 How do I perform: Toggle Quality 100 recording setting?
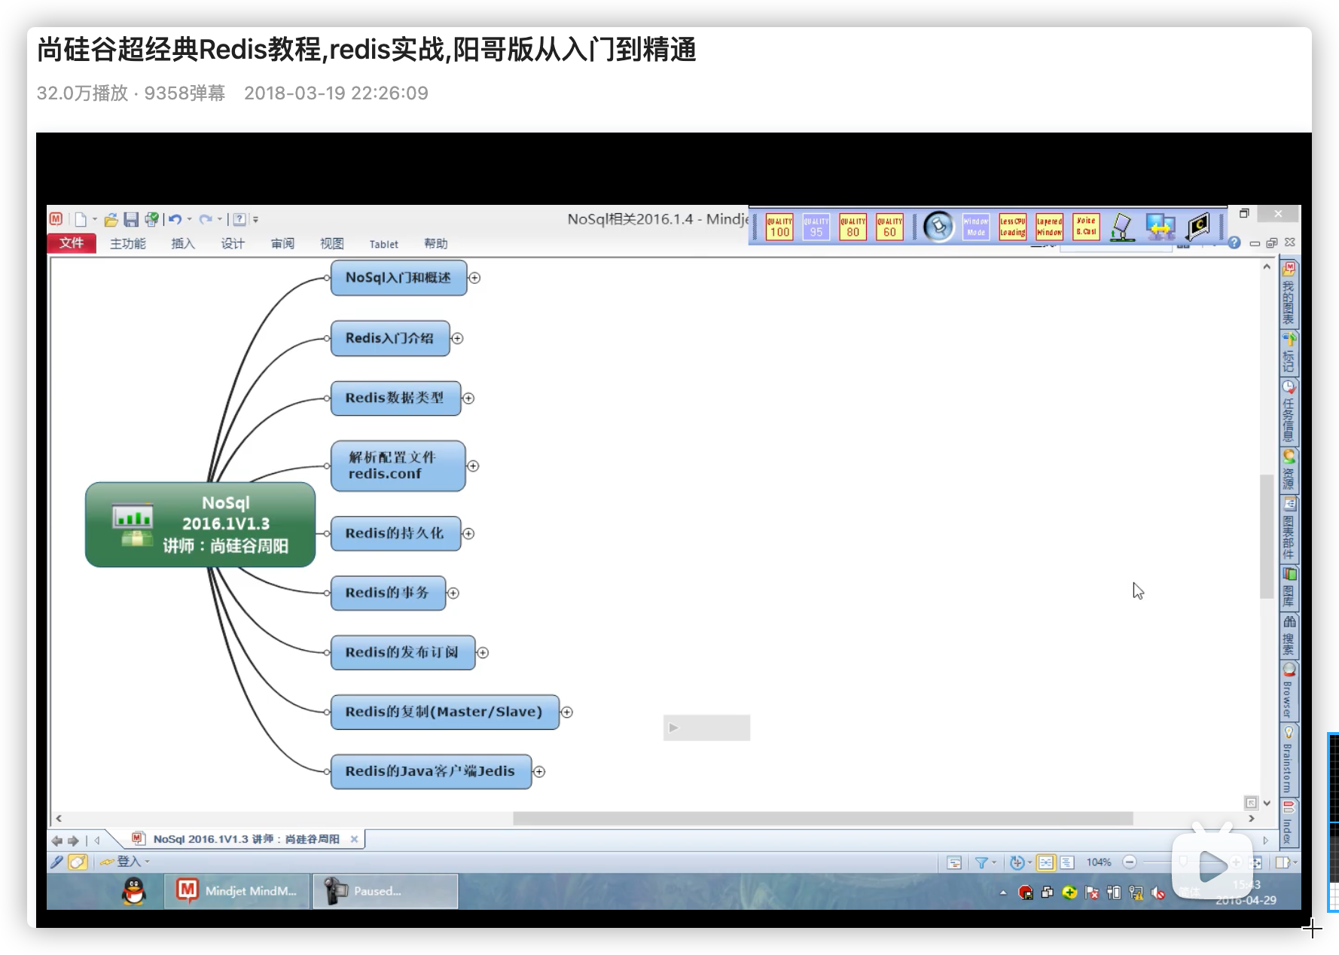point(779,227)
